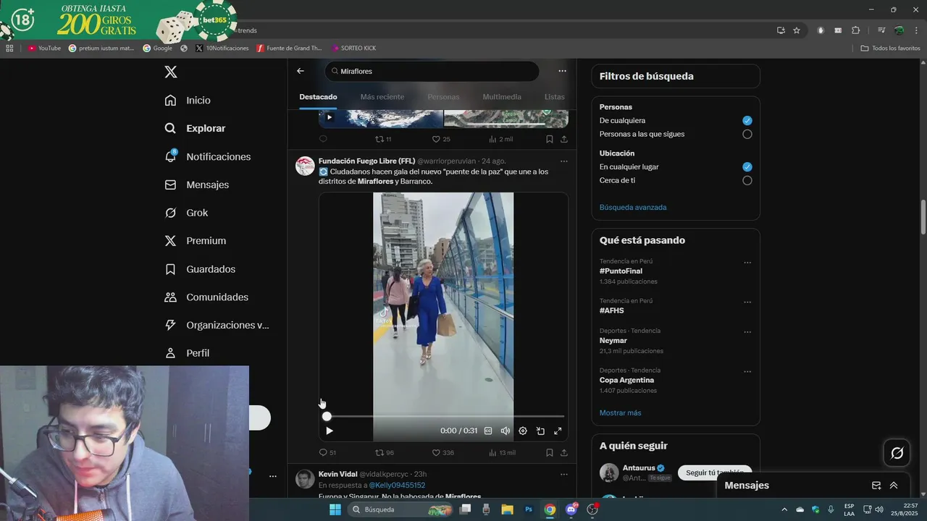927x521 pixels.
Task: Play the puente de la paz video
Action: 330,431
